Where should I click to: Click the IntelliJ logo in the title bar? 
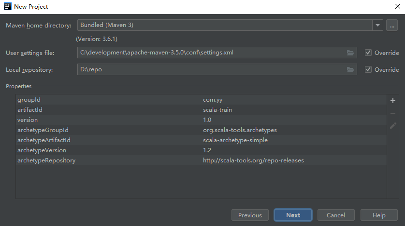7,7
